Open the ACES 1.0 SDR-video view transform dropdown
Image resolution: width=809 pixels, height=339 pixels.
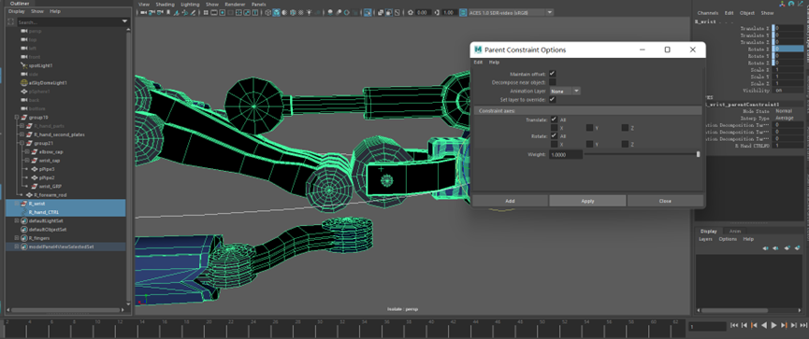(511, 12)
